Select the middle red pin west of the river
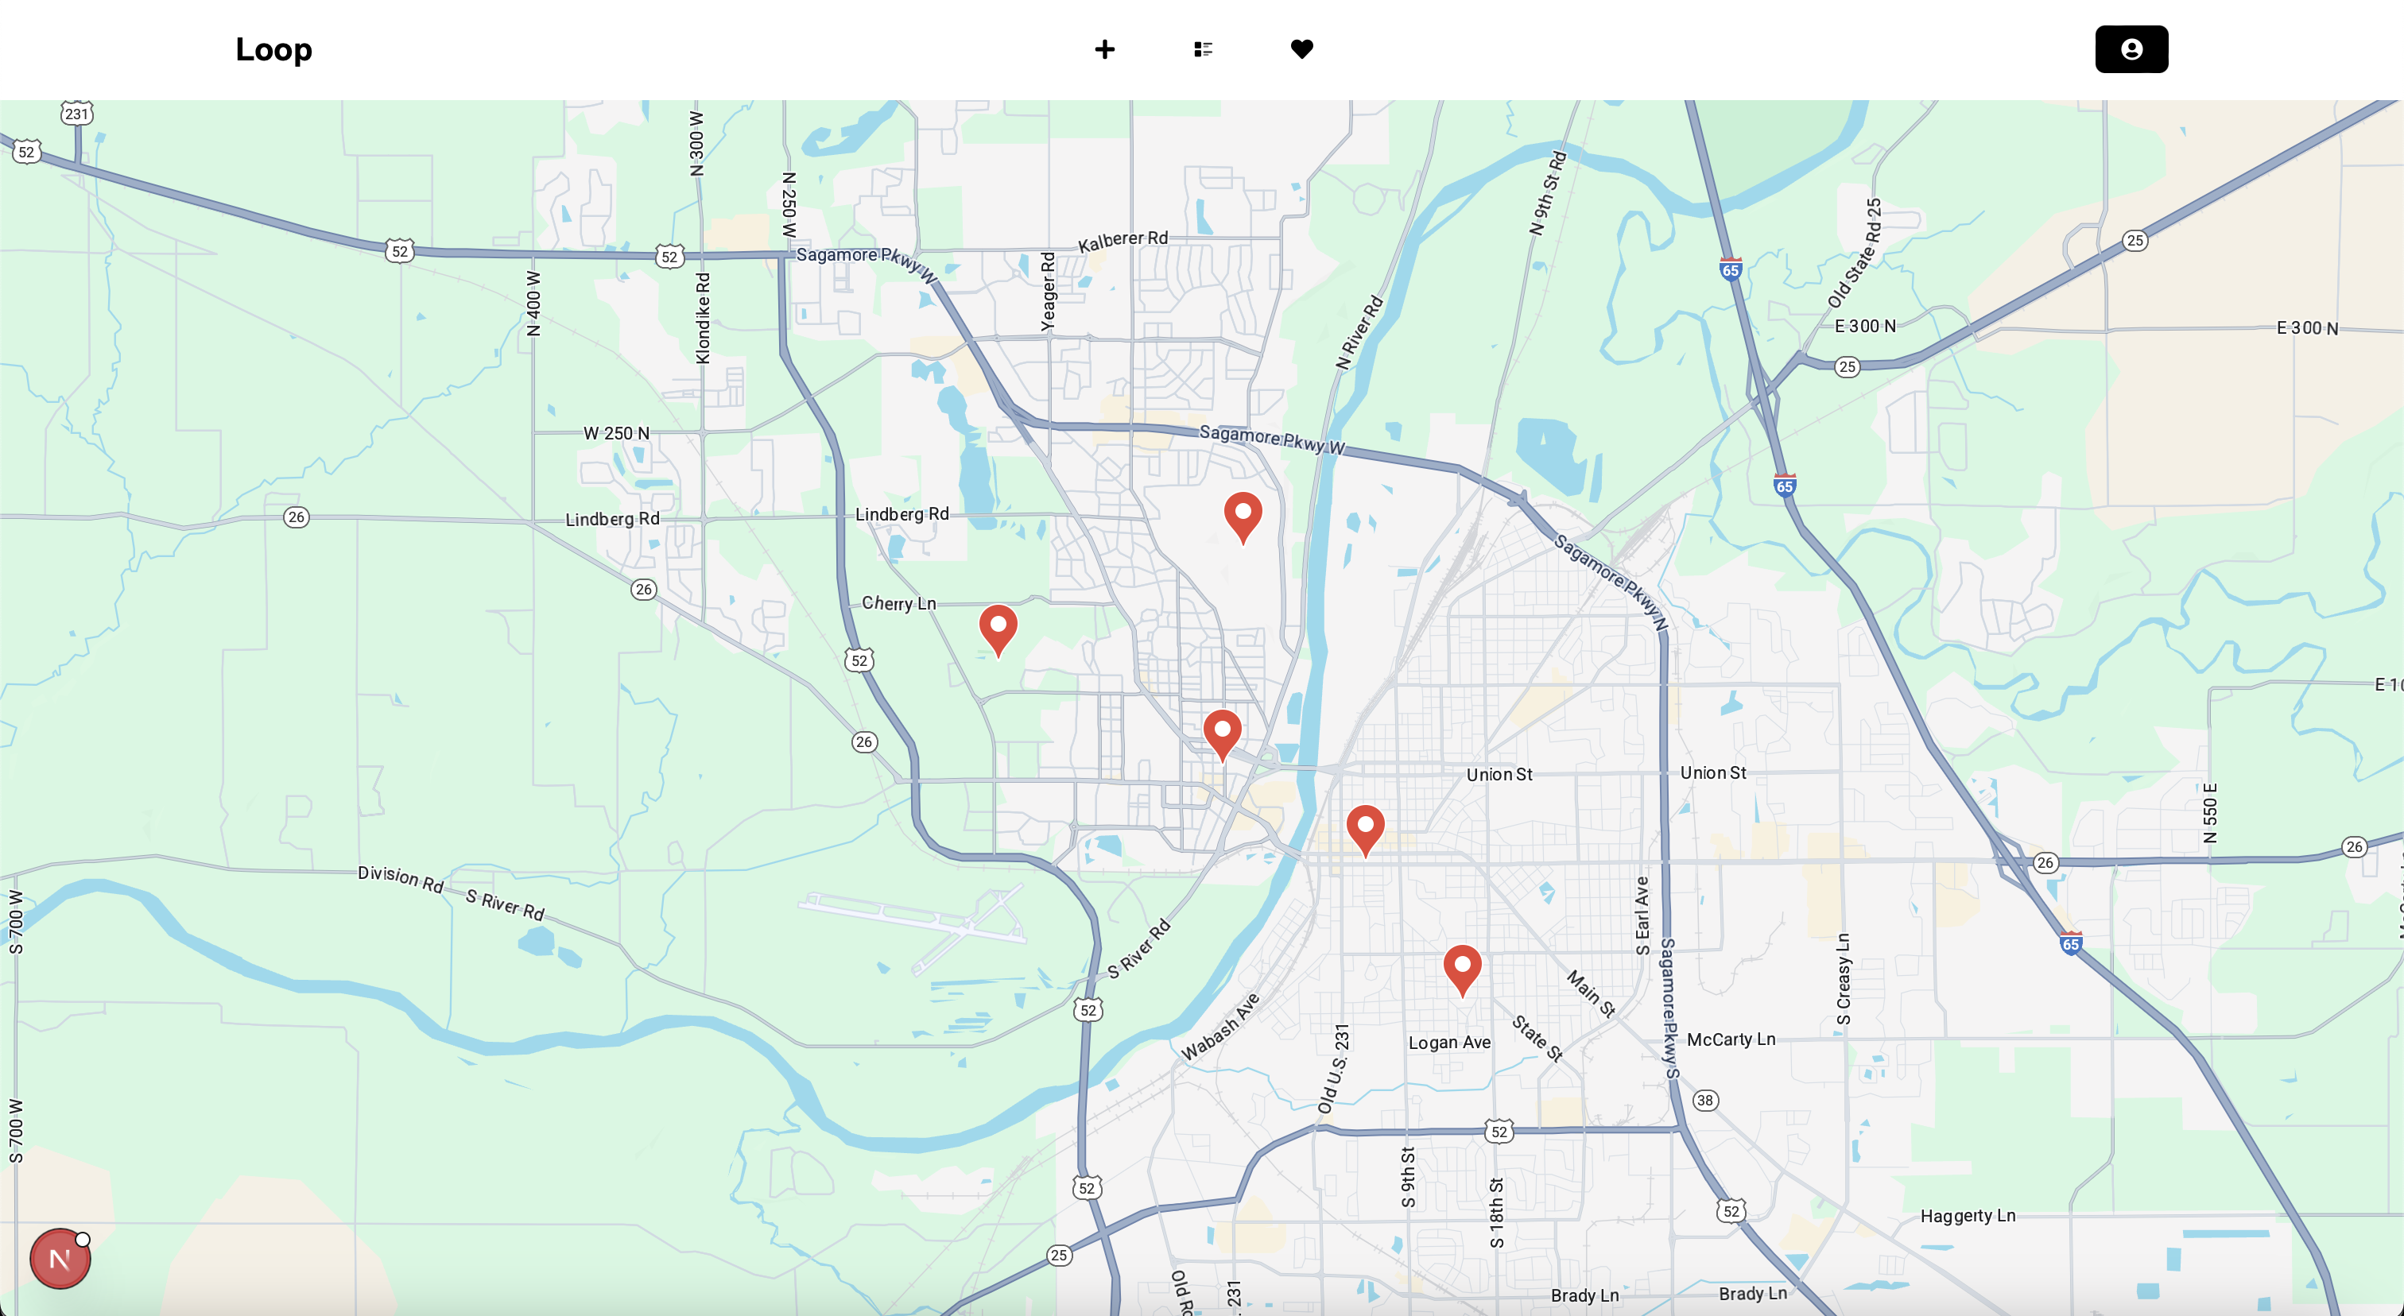Viewport: 2404px width, 1316px height. [x=1222, y=732]
